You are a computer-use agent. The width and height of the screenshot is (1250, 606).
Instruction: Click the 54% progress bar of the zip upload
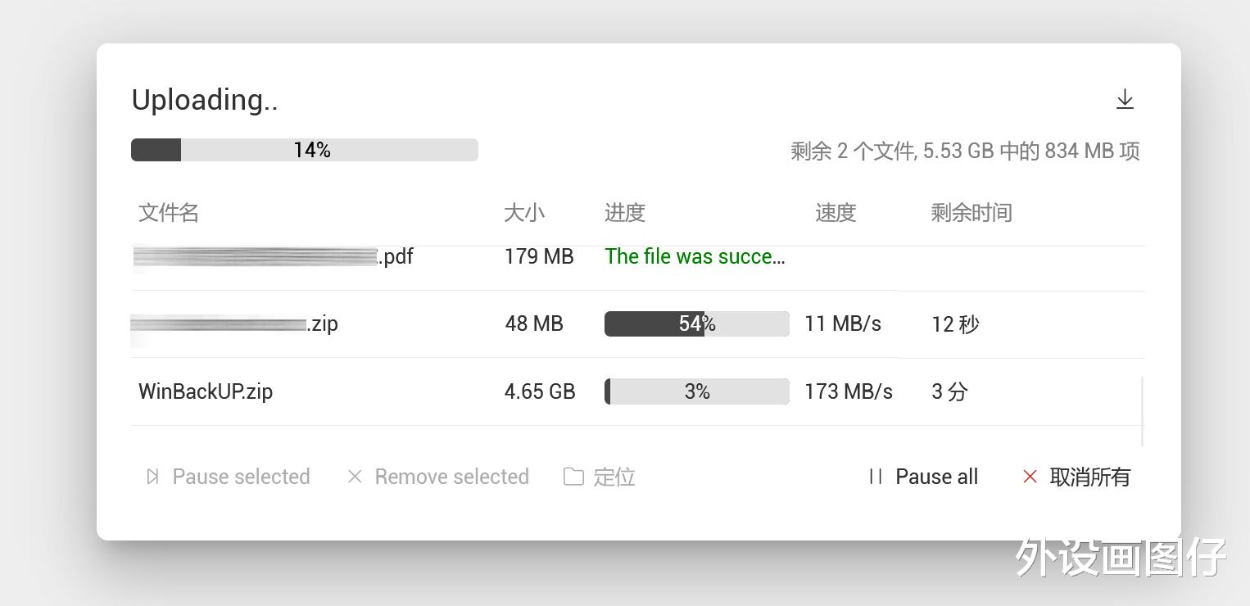click(696, 323)
